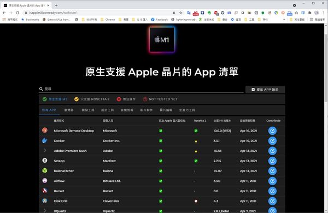Toggle the NOT TESTED YET filter
This screenshot has height=213, width=328.
point(160,99)
